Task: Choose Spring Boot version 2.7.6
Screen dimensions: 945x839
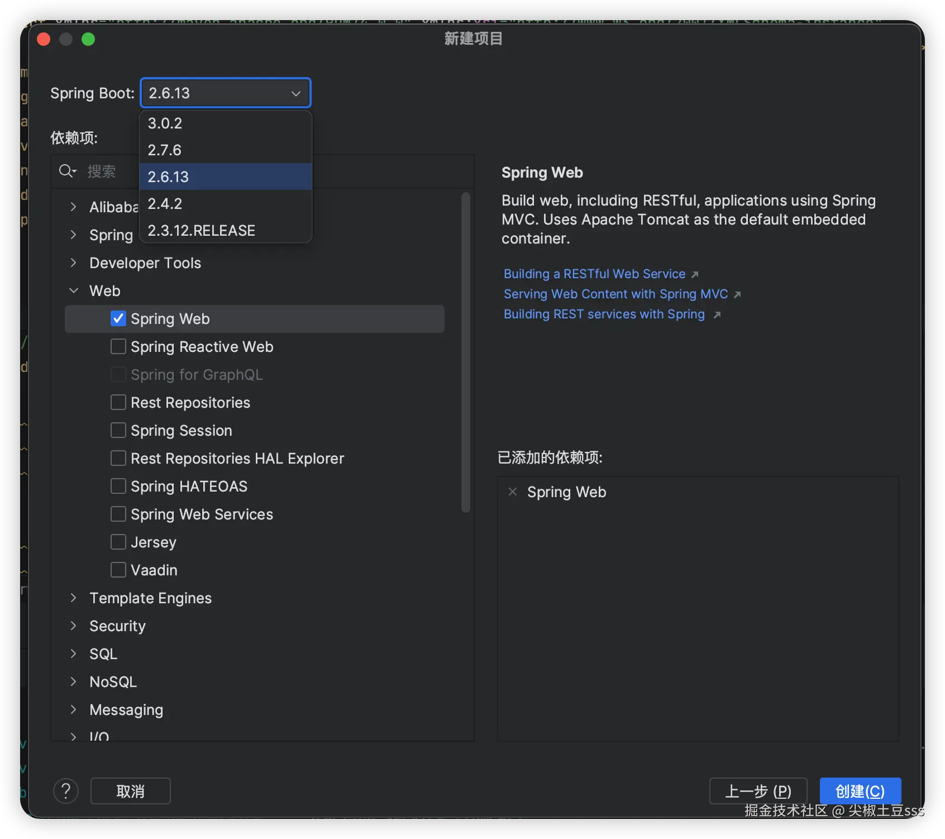Action: click(226, 150)
